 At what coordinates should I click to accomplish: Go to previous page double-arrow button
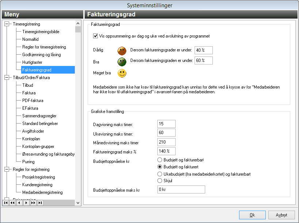(12, 203)
